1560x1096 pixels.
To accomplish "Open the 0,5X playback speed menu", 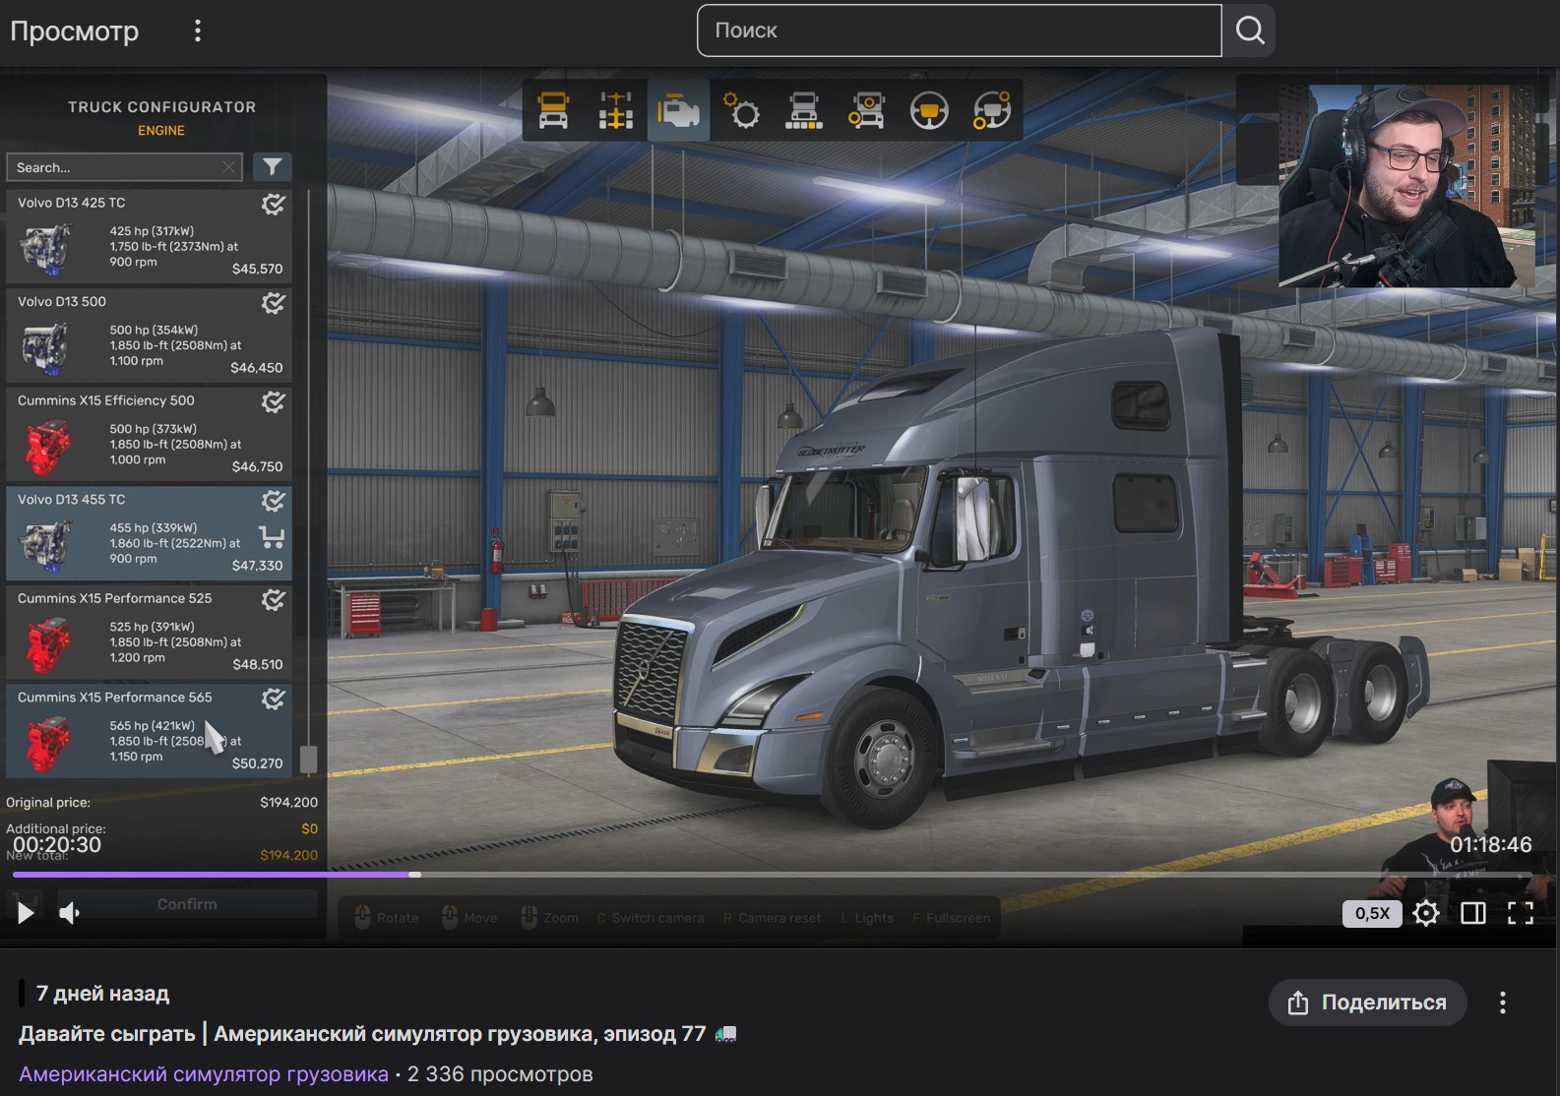I will (1372, 913).
